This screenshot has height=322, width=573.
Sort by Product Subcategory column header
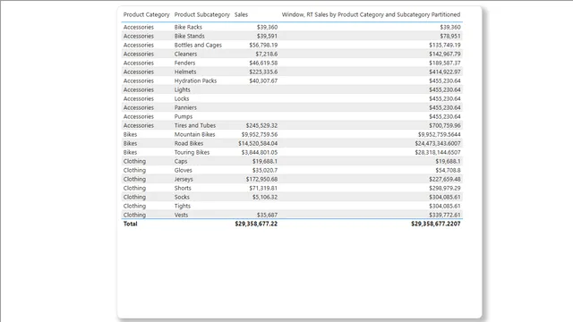pyautogui.click(x=201, y=14)
